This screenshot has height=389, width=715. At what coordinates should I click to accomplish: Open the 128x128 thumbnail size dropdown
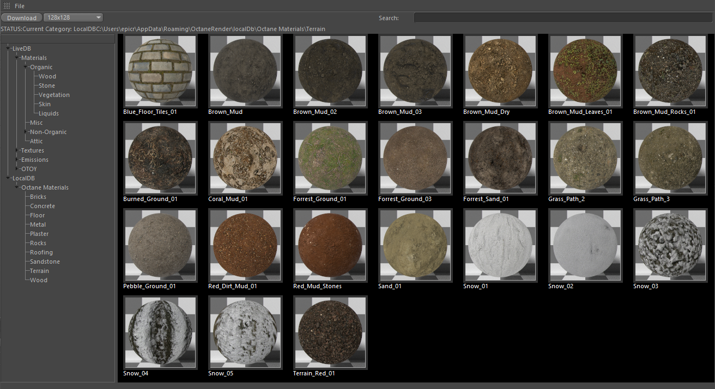pyautogui.click(x=73, y=18)
